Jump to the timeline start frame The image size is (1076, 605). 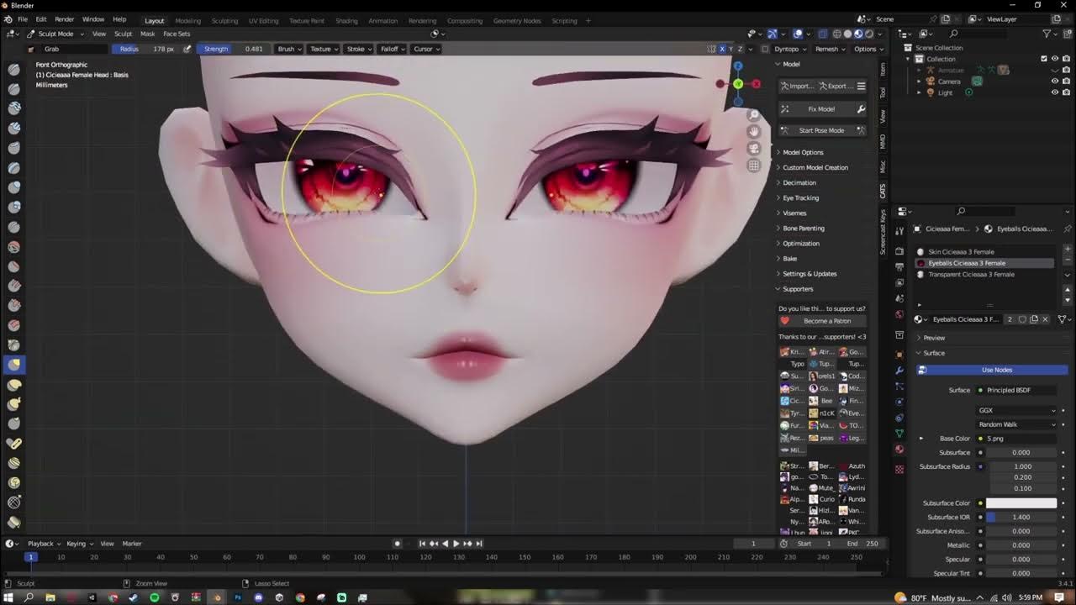(x=422, y=544)
